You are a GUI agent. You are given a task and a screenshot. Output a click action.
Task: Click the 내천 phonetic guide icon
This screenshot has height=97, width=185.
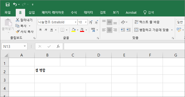93,30
